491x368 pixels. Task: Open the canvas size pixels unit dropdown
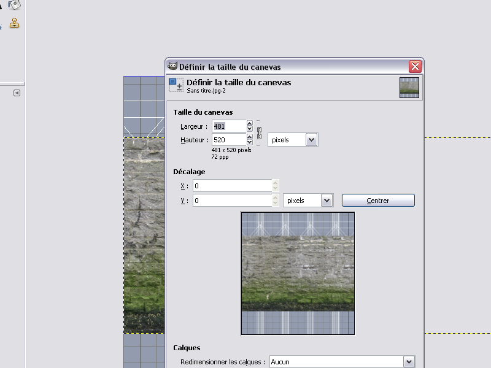pos(293,140)
